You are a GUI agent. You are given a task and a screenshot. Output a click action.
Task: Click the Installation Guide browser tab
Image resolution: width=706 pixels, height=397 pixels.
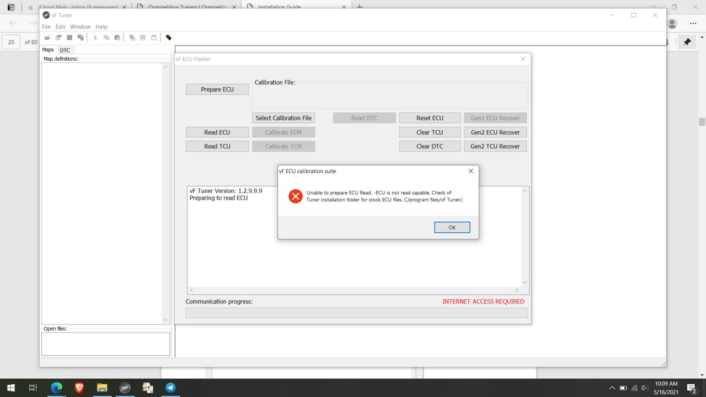tap(297, 7)
